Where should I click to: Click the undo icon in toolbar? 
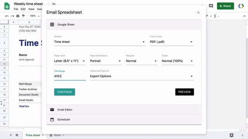(7, 16)
